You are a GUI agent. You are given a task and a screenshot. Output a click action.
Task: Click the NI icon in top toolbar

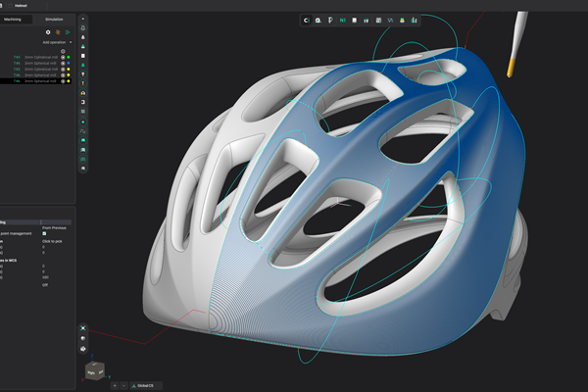(343, 19)
